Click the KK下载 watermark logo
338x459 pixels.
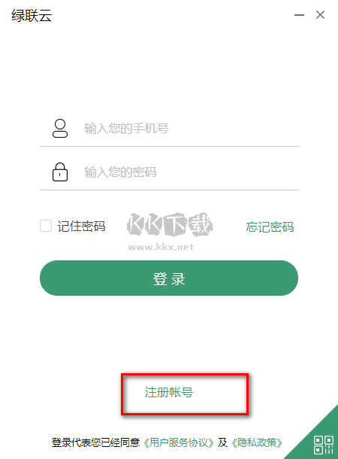pos(170,225)
